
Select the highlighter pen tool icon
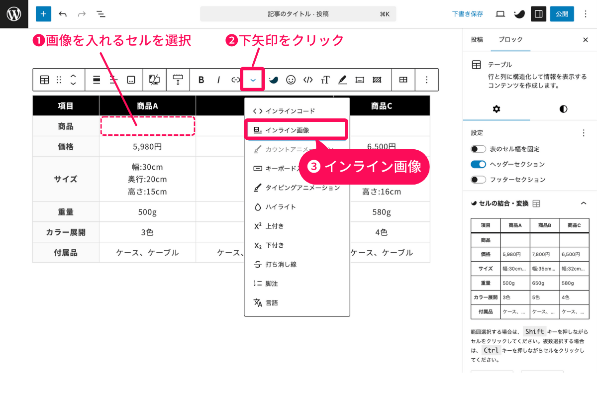pos(342,80)
